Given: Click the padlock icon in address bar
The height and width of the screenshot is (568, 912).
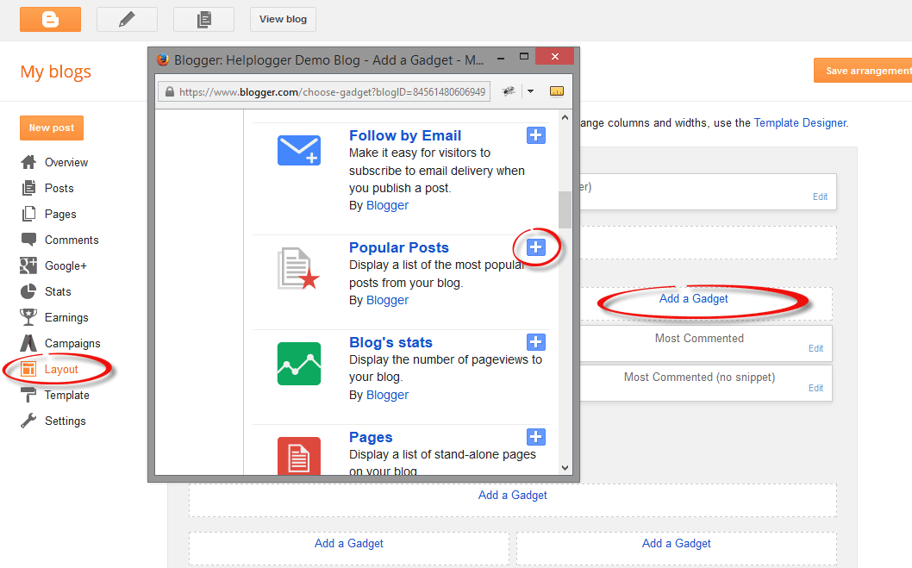Looking at the screenshot, I should click(170, 92).
